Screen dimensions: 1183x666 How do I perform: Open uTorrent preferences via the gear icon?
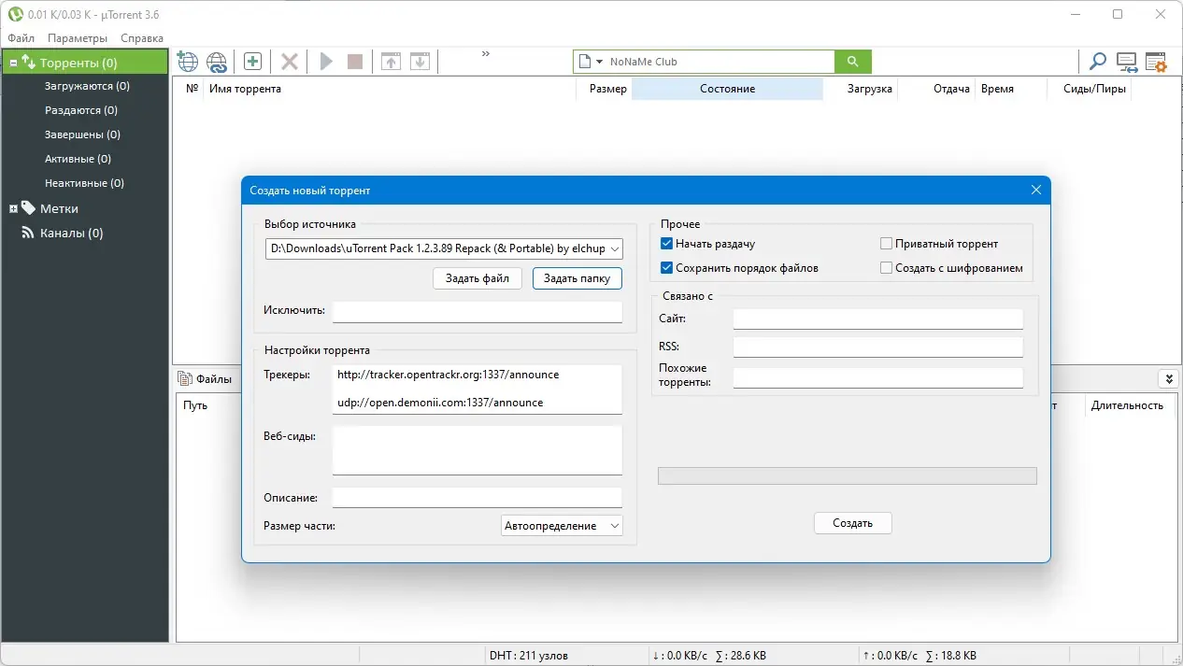point(1156,62)
